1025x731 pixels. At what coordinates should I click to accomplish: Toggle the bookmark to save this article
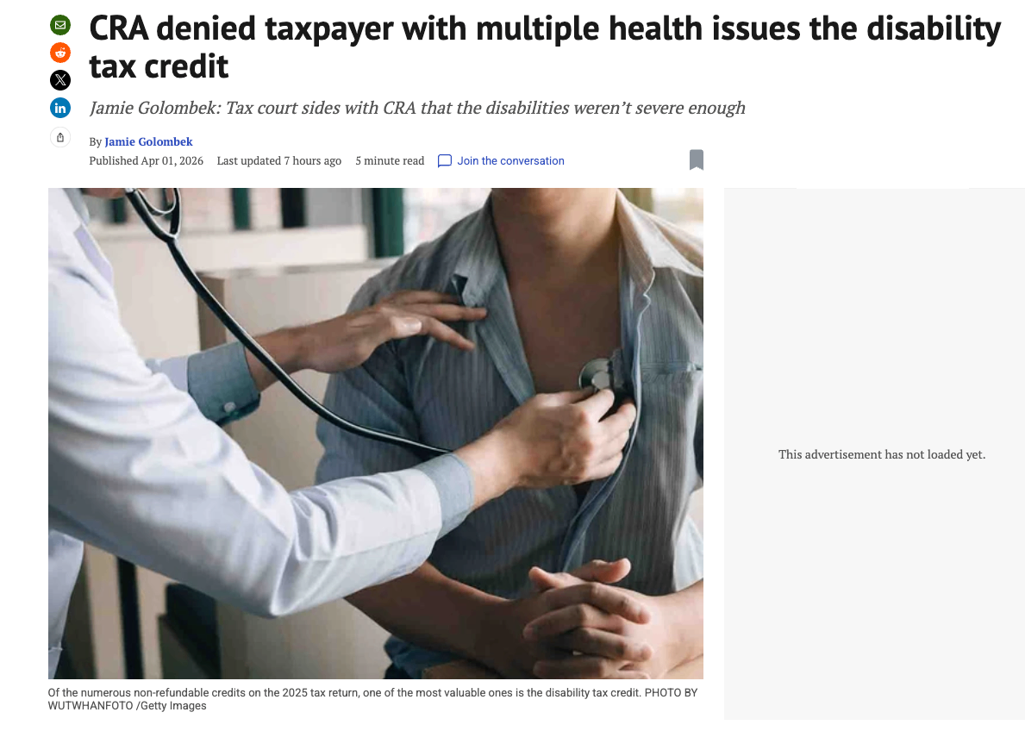[x=697, y=159]
